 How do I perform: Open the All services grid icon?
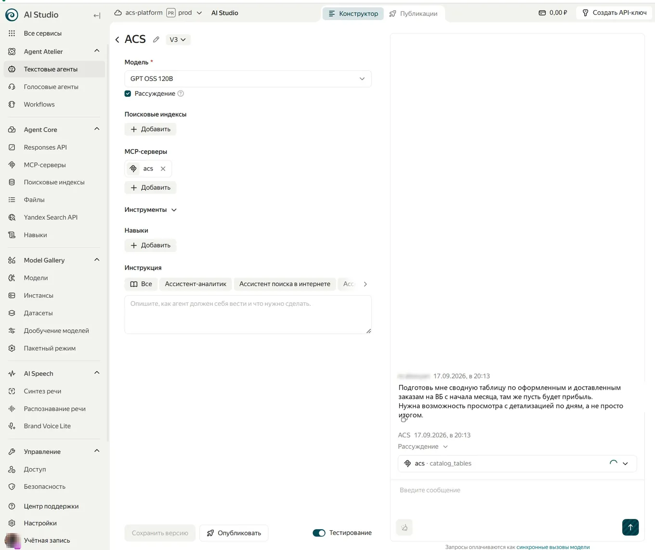(x=12, y=33)
